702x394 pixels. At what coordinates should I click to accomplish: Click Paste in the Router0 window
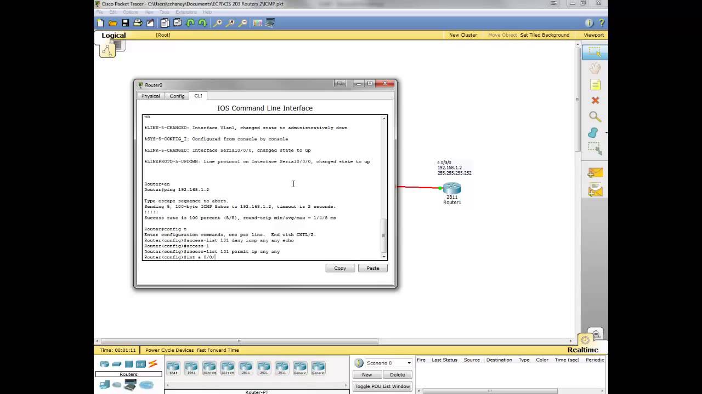click(x=373, y=268)
